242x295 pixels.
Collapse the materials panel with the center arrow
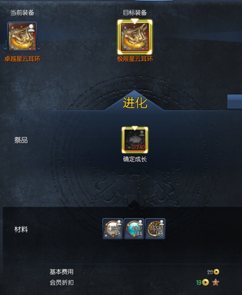[x=134, y=204]
